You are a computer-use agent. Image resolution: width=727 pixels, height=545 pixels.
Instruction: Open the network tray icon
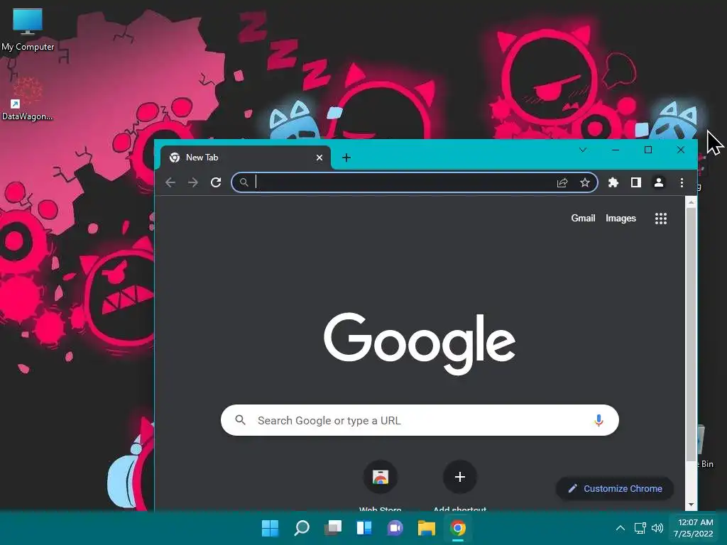pos(640,528)
